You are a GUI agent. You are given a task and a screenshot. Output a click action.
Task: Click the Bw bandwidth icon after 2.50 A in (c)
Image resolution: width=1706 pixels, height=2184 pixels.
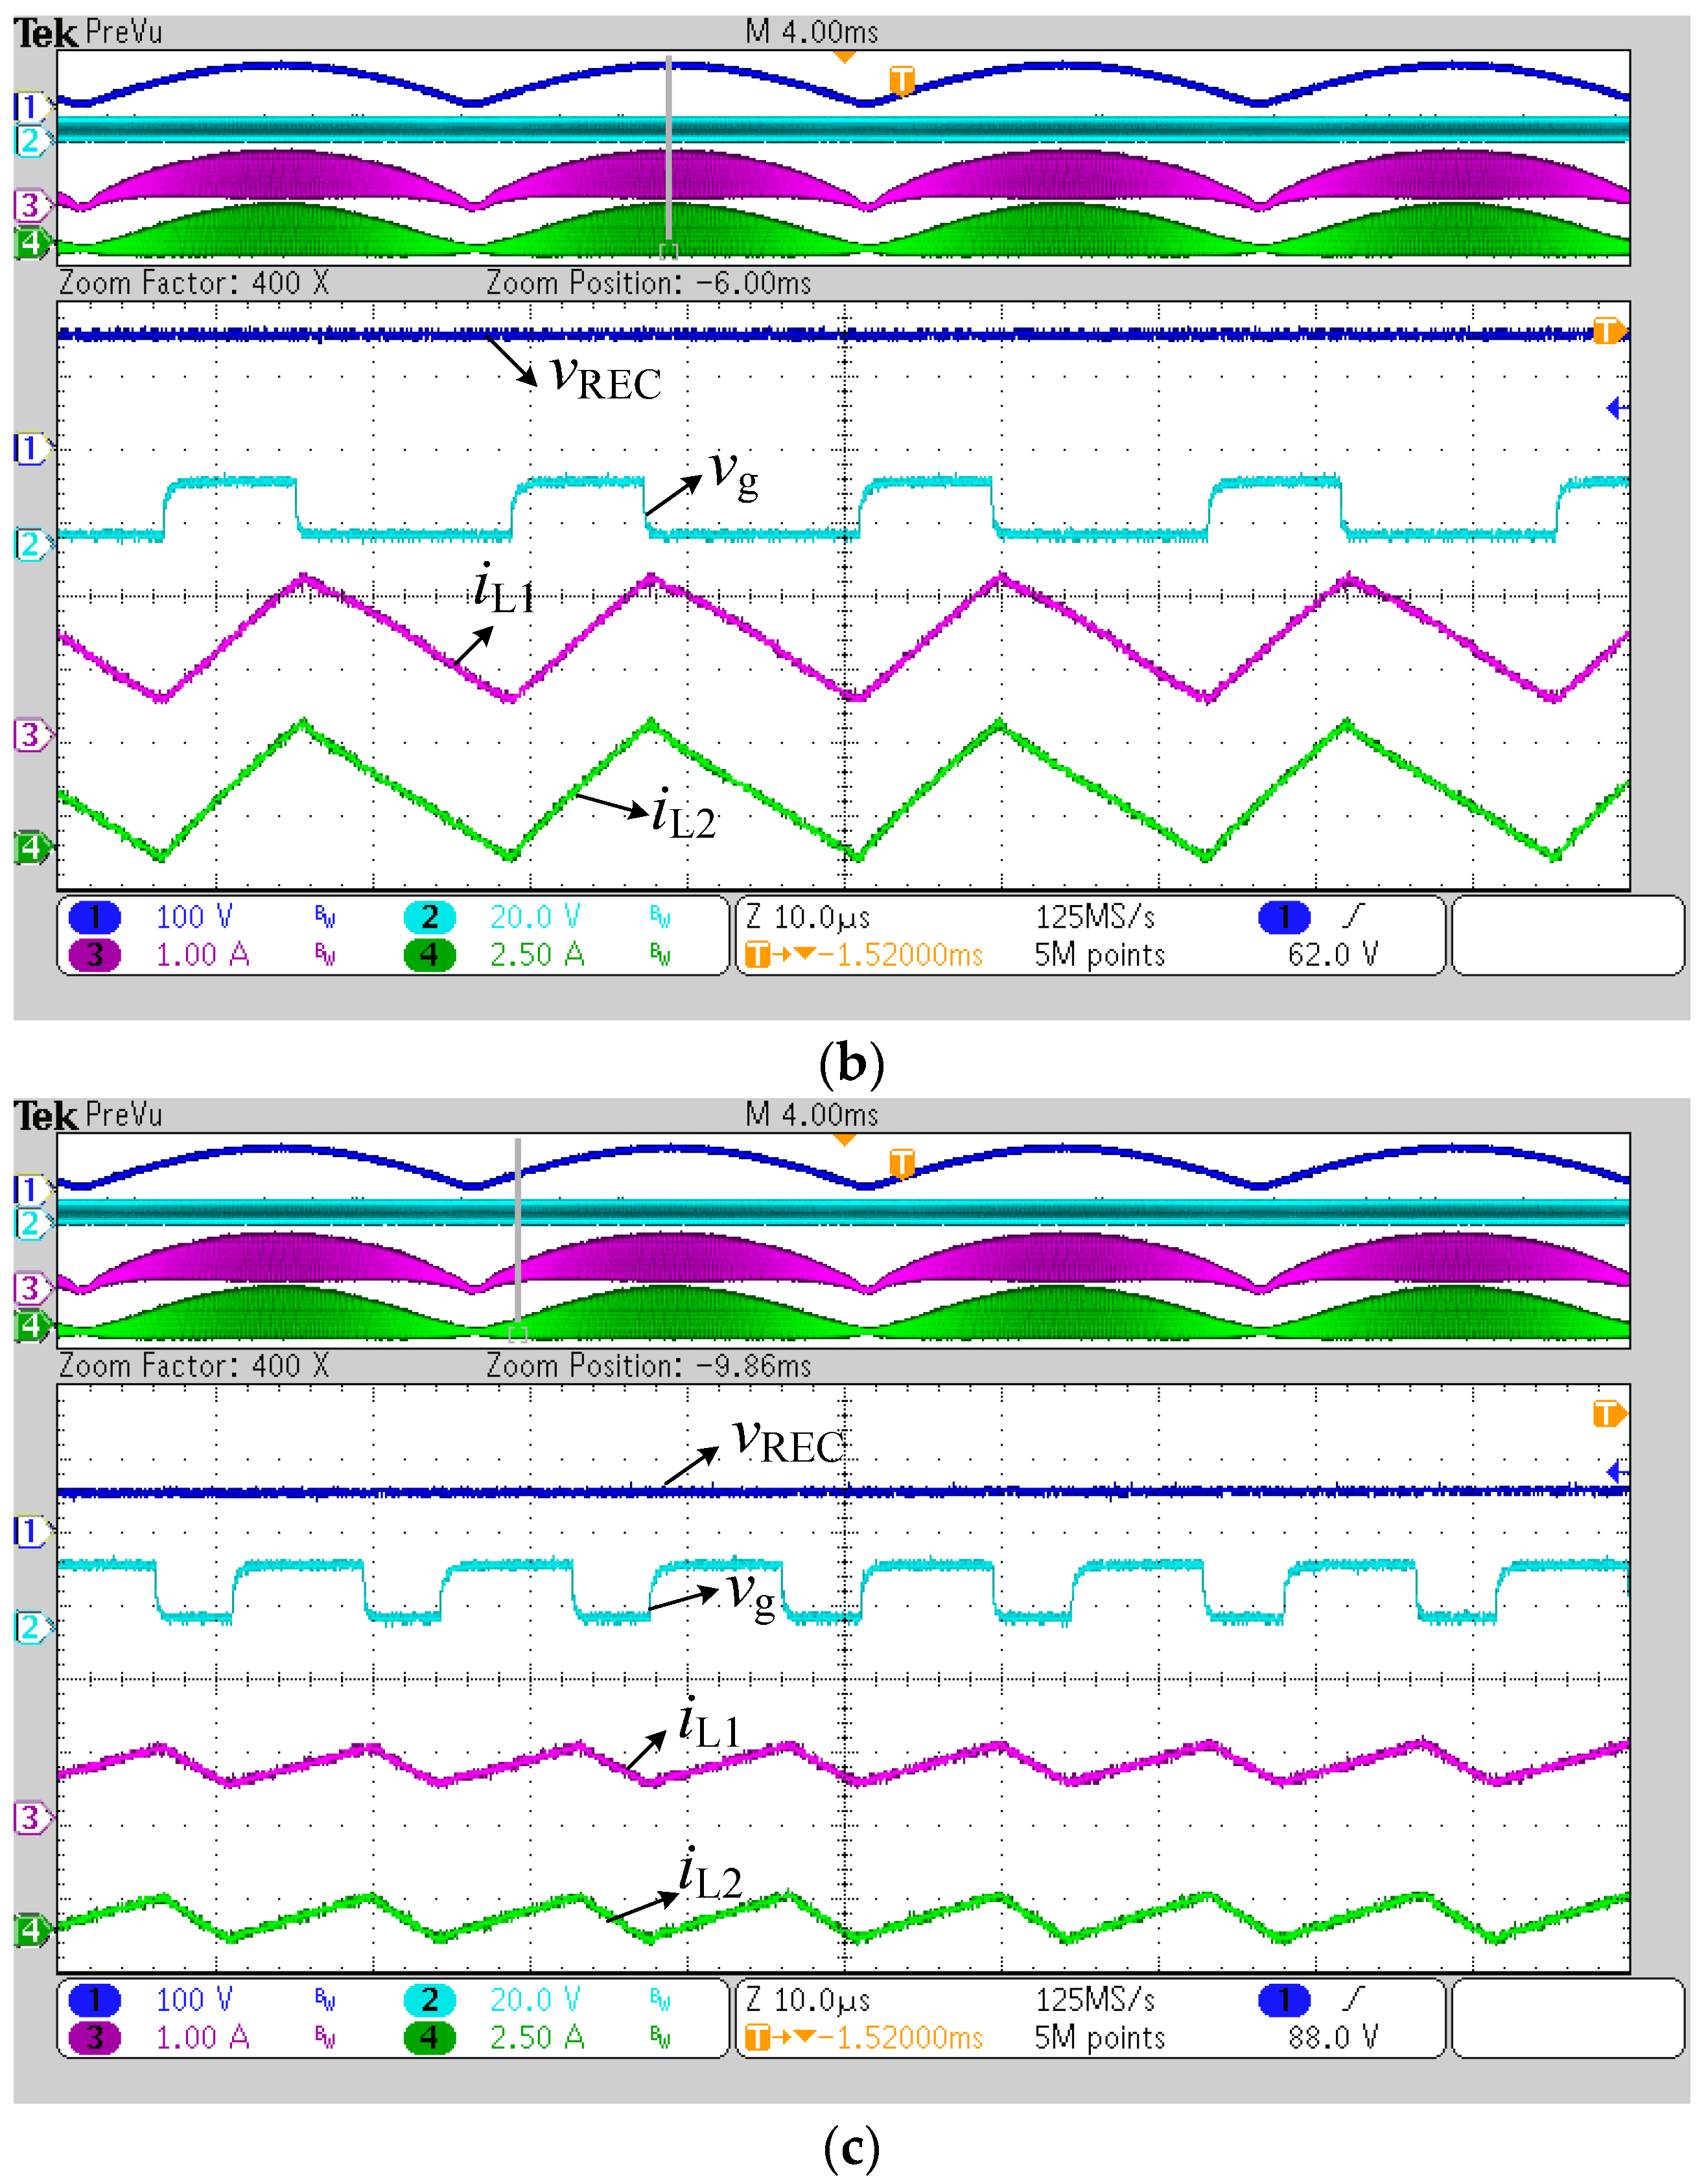coord(660,2038)
